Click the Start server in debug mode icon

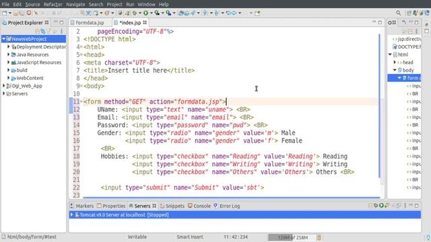point(376,206)
